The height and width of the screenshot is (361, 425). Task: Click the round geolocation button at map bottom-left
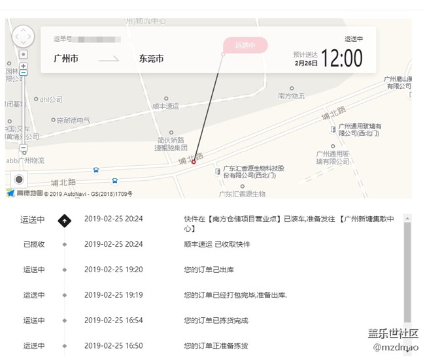tap(19, 179)
